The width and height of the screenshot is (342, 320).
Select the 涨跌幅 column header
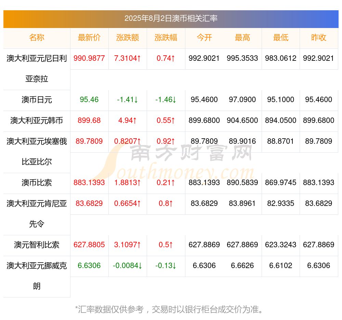point(166,38)
